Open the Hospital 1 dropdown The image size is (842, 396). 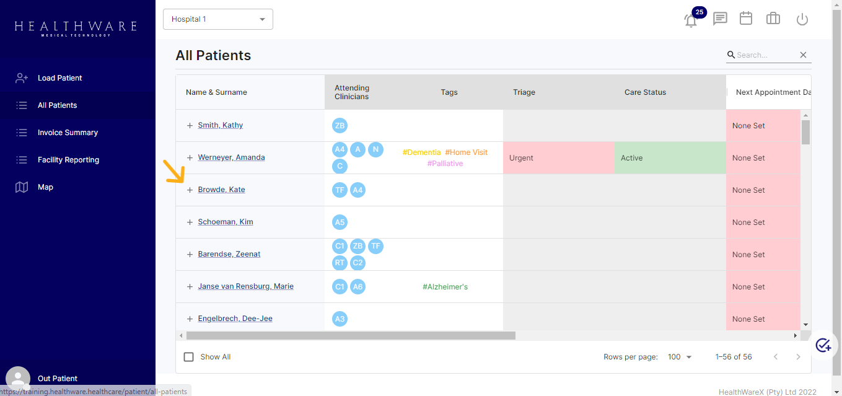point(217,19)
